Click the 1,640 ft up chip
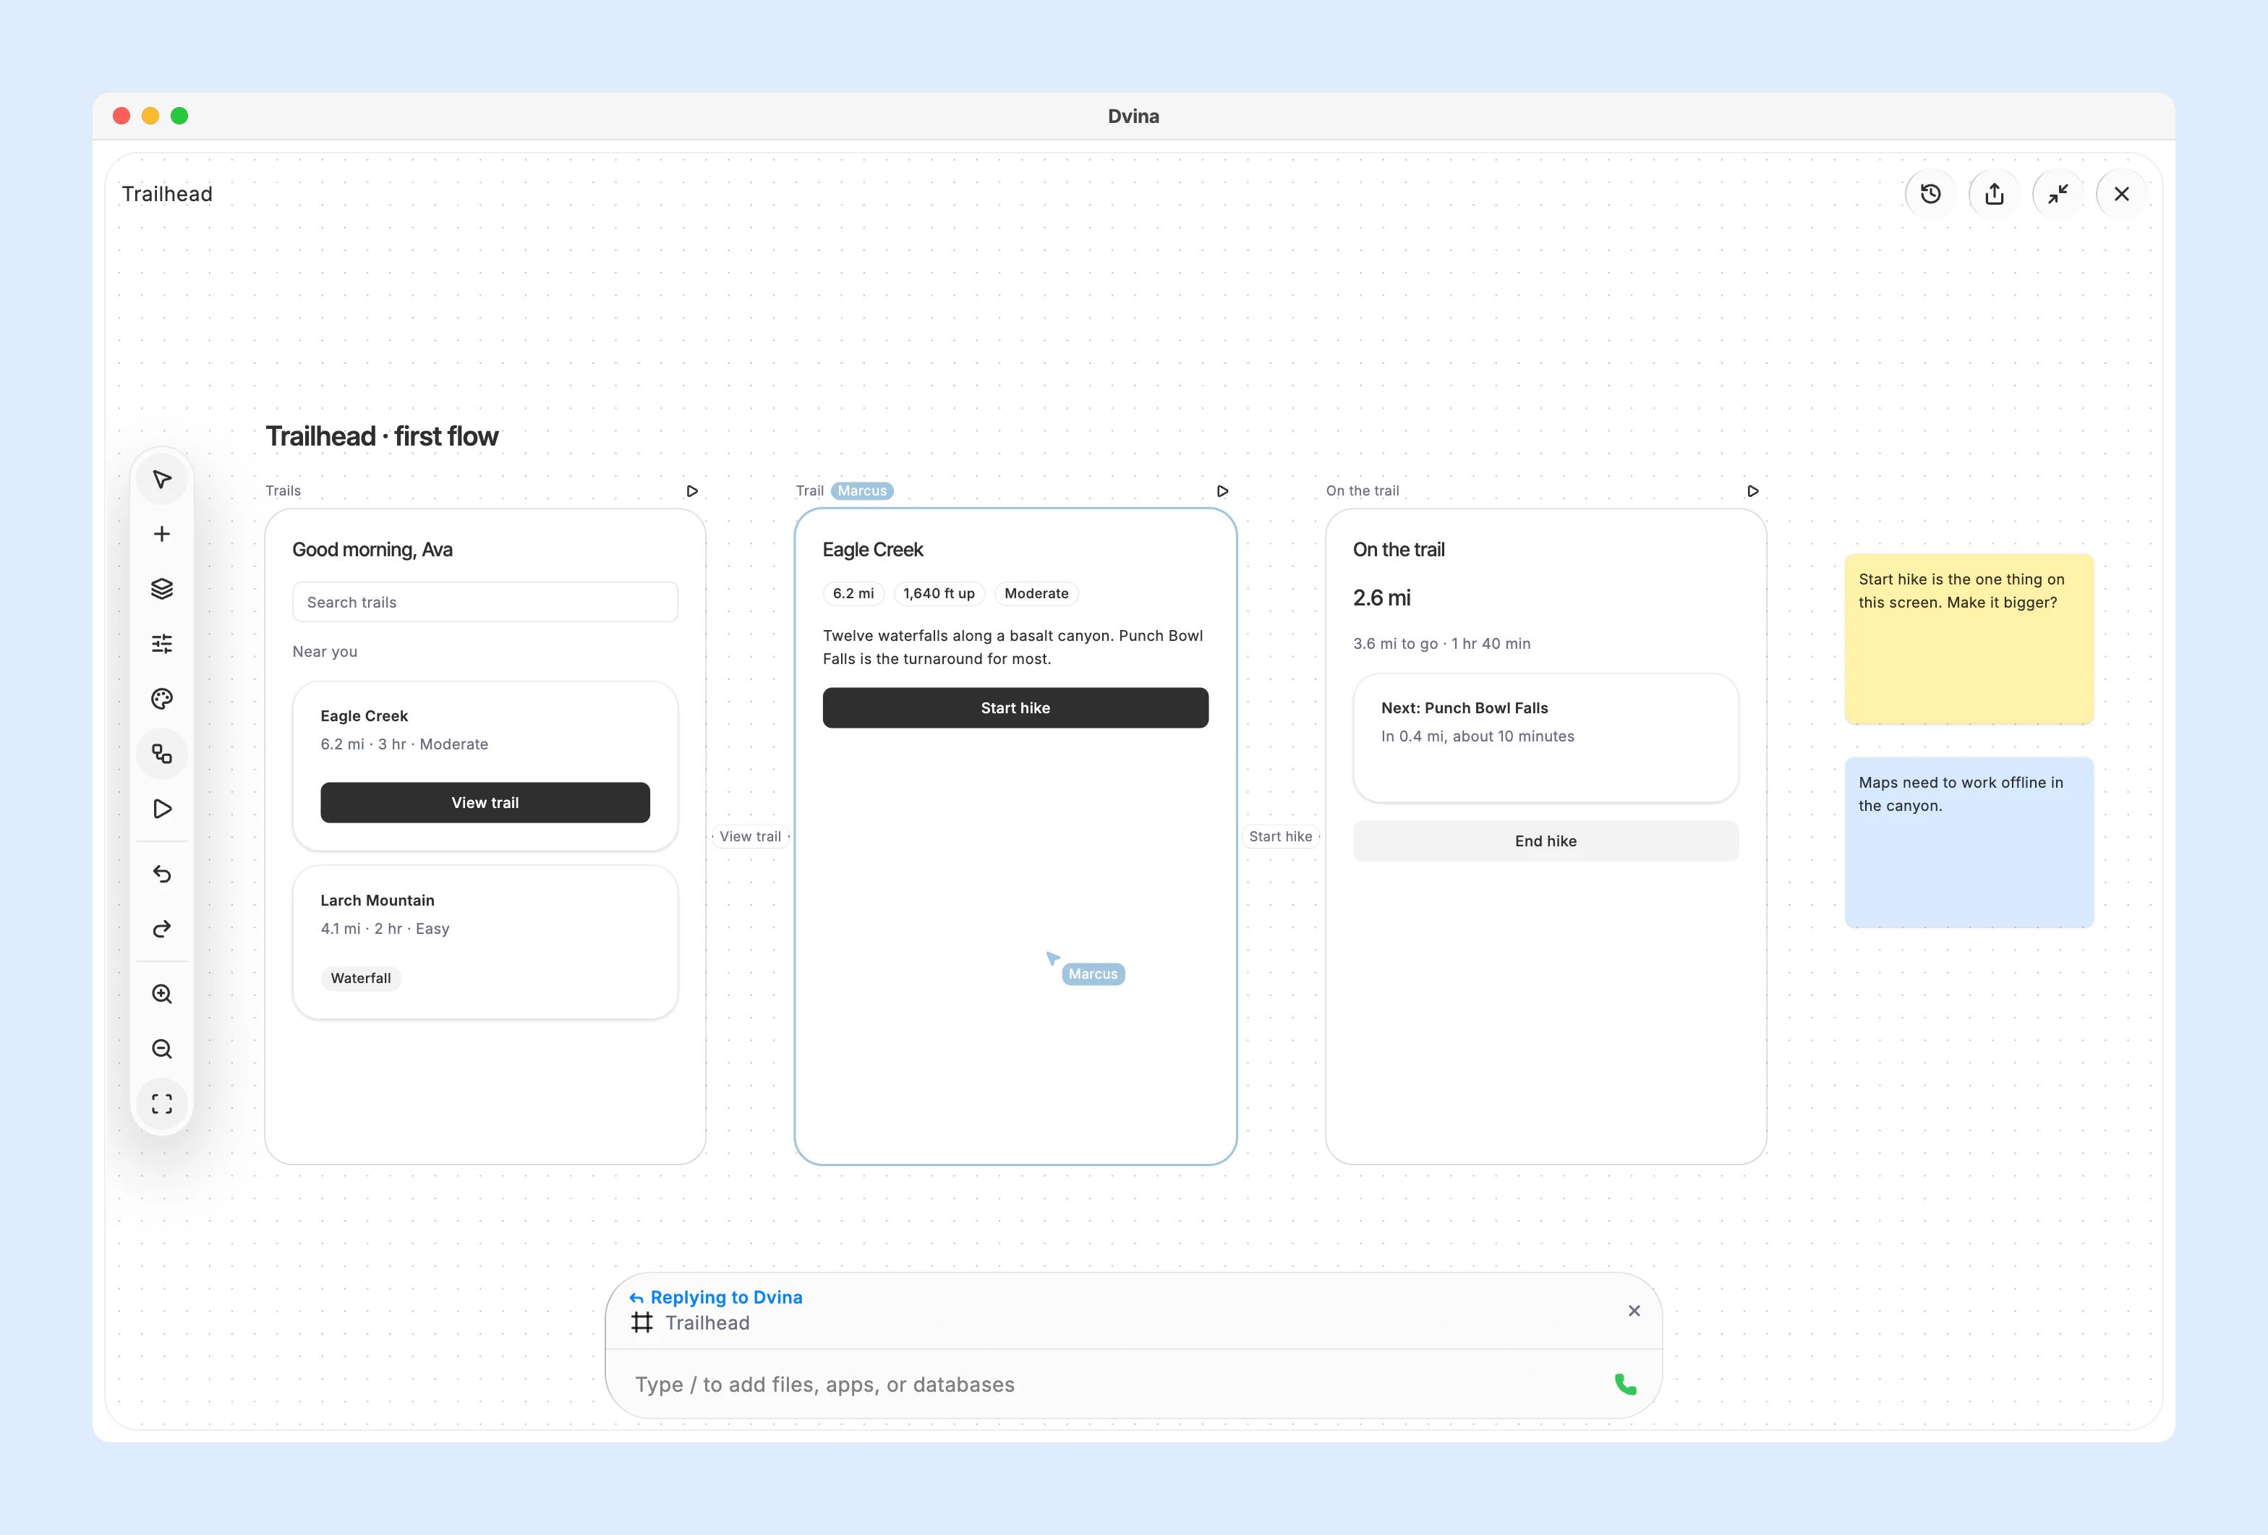Image resolution: width=2268 pixels, height=1535 pixels. (939, 593)
